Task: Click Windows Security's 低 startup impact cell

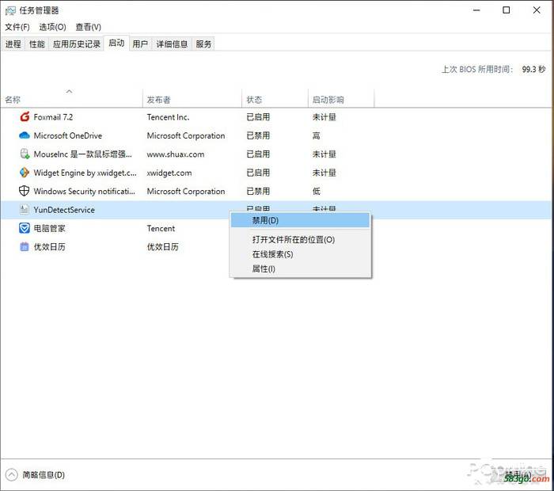Action: 317,191
